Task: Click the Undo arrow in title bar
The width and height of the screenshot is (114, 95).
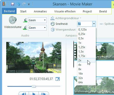Action: (x=19, y=4)
